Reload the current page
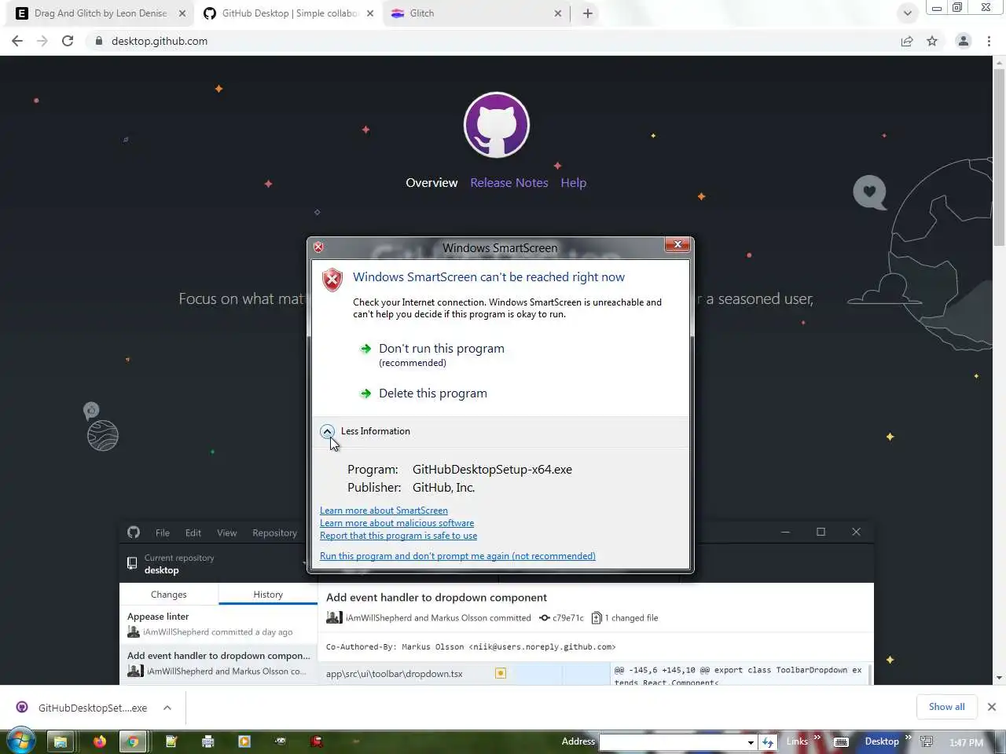1006x754 pixels. tap(68, 41)
